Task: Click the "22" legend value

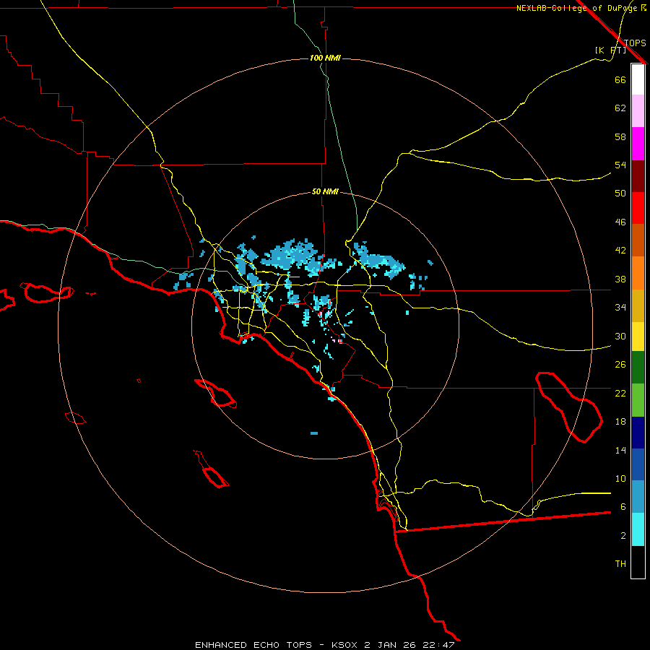Action: point(620,393)
